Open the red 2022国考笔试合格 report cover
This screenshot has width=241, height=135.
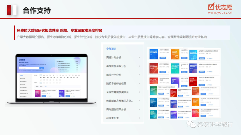pyautogui.click(x=154, y=68)
